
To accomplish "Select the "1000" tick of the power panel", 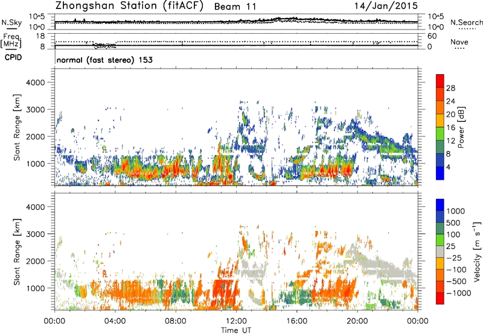I will tap(35, 163).
